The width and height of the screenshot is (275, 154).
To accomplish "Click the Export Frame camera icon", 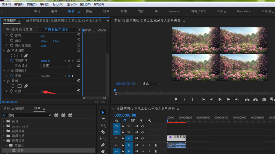I will coord(264,99).
